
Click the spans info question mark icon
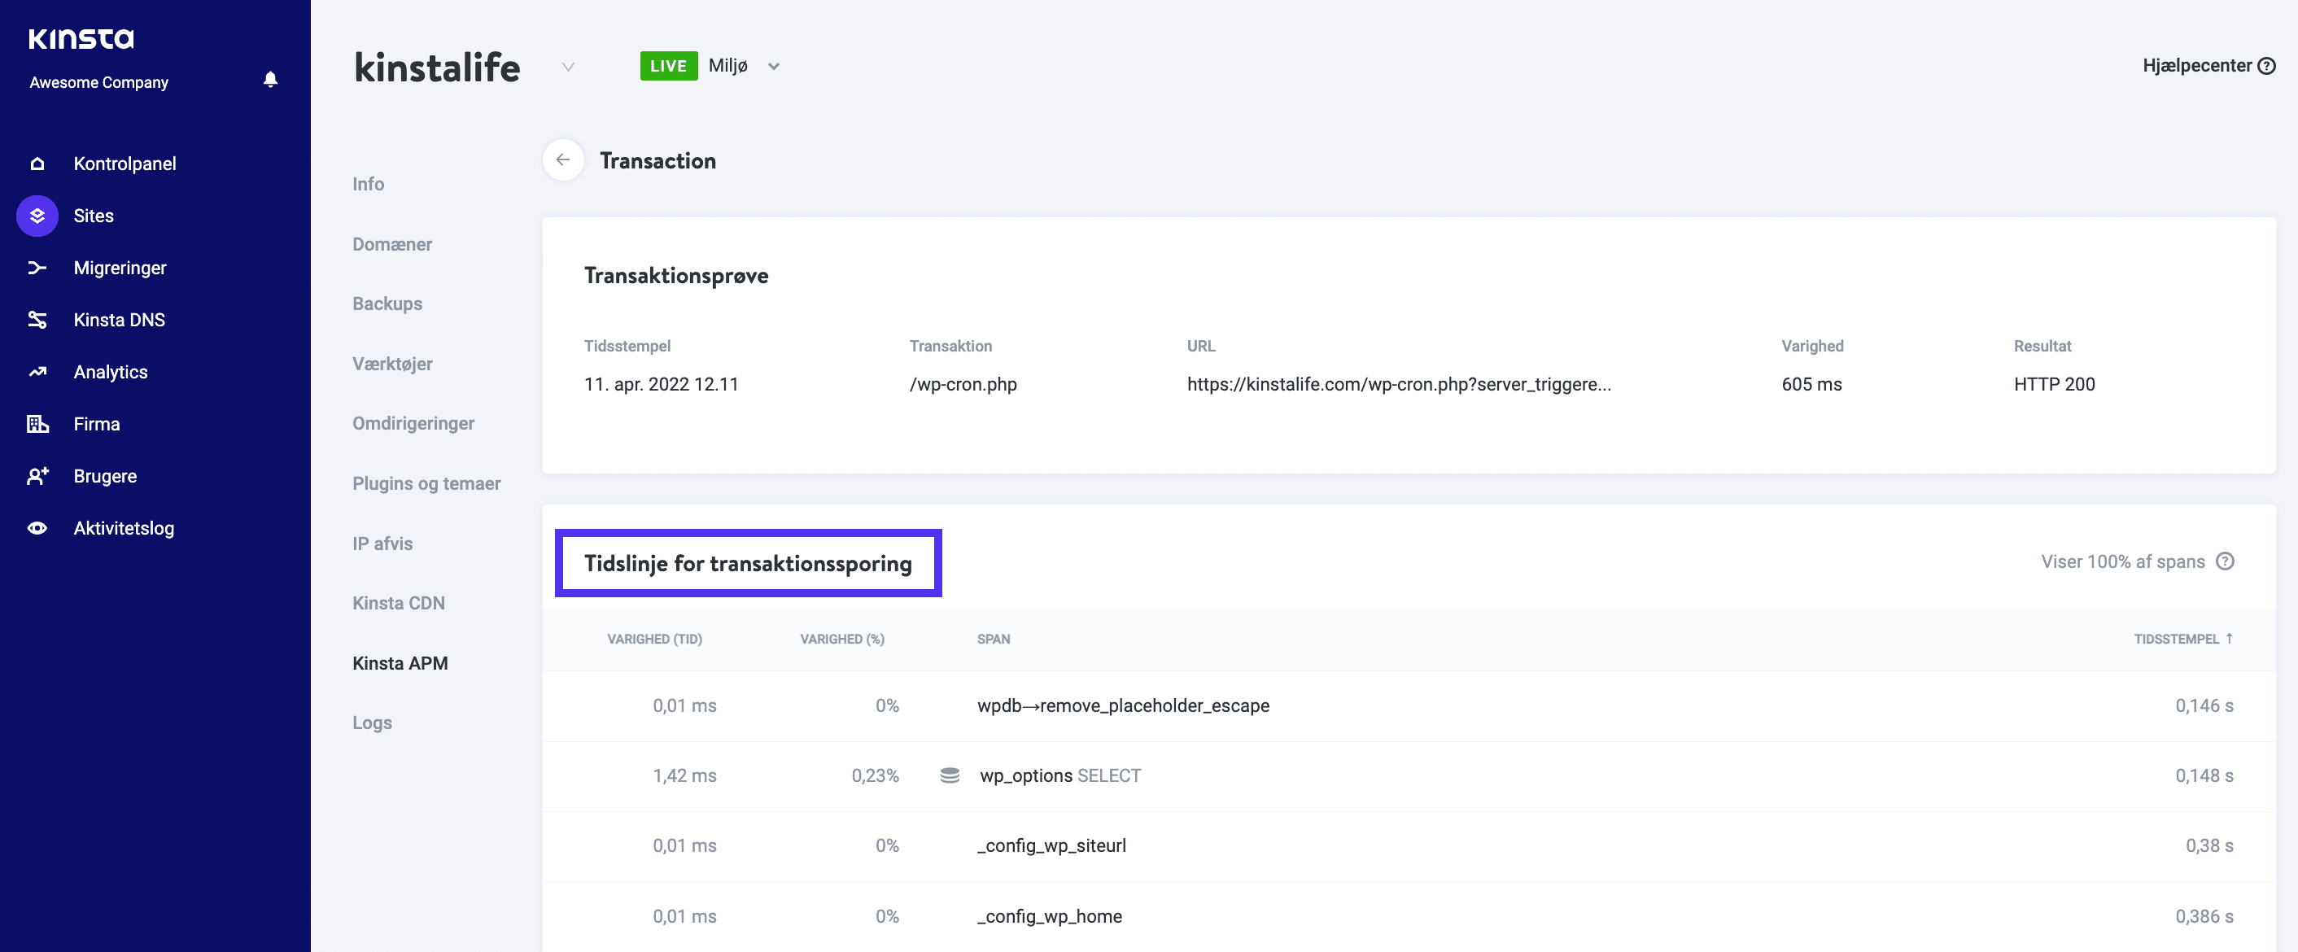tap(2225, 561)
